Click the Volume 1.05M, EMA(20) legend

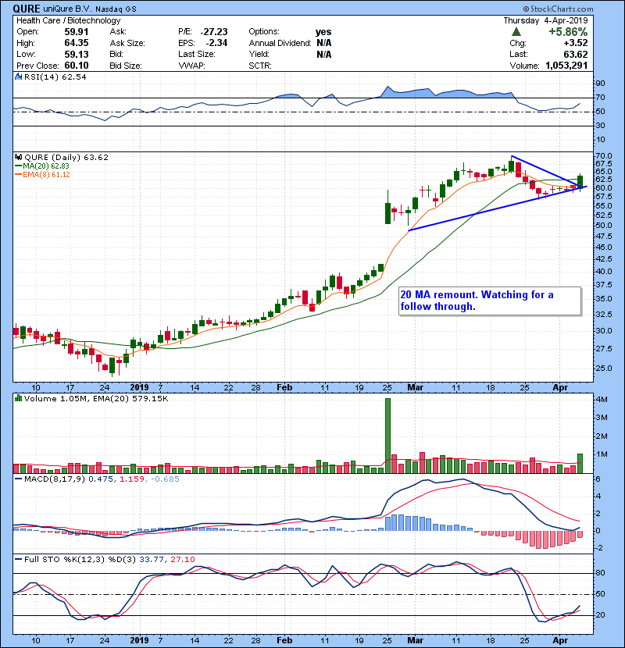(96, 399)
